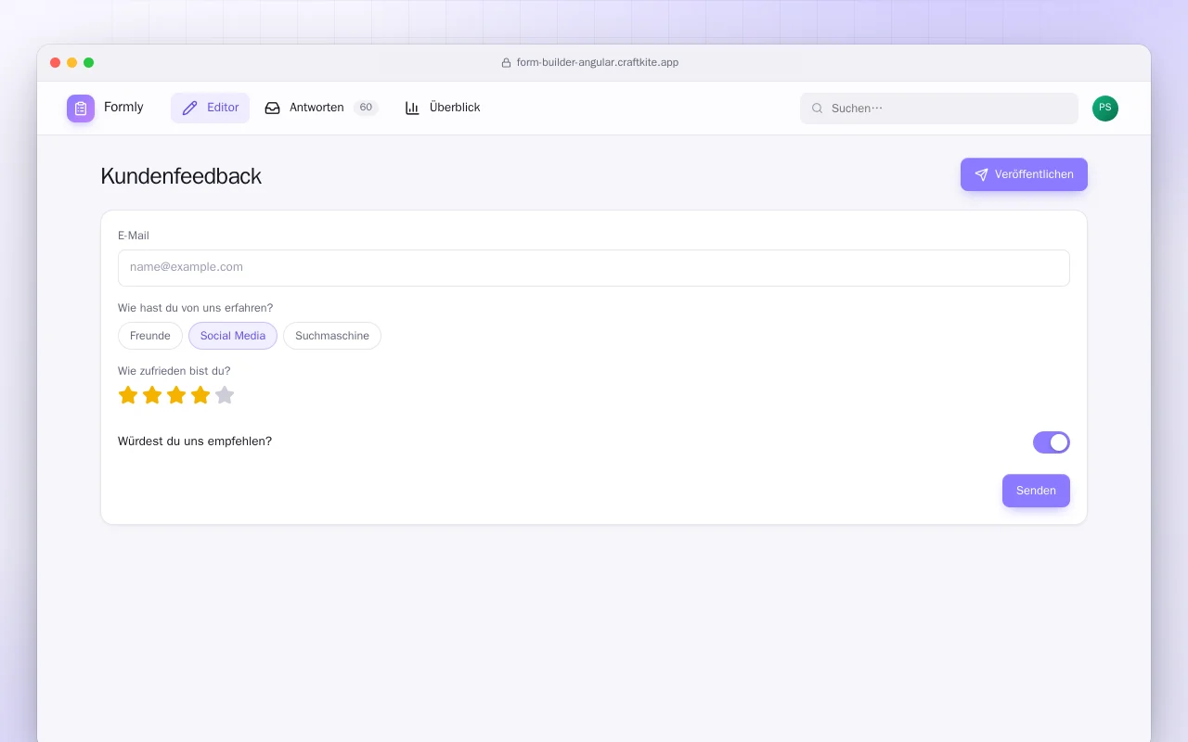Focus the Suchen search field
1188x742 pixels.
939,109
